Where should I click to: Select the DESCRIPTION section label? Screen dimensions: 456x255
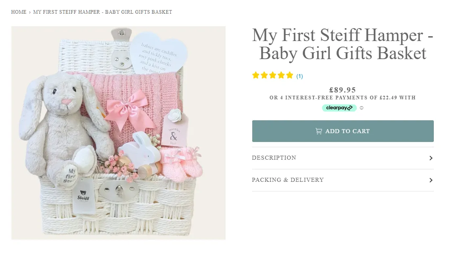(x=274, y=158)
